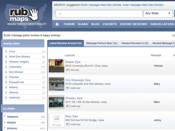Click provider name 'Mary'

[x=157, y=84]
